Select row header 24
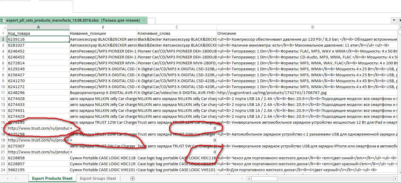This screenshot has height=183, width=401. click(3, 170)
